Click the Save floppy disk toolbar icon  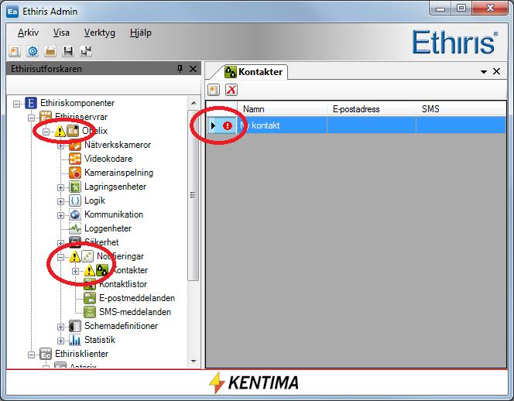(x=68, y=51)
